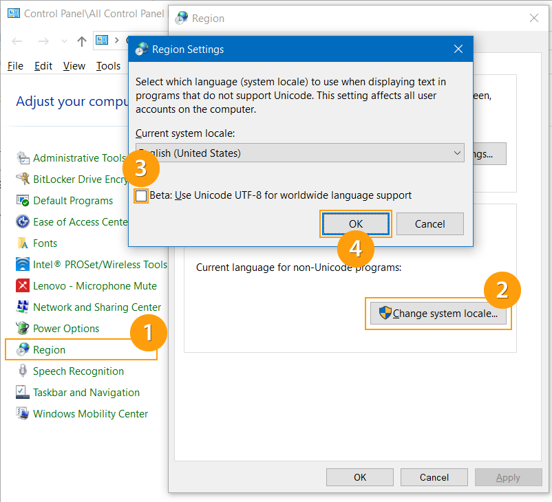Confirm locale settings with OK
Viewport: 552px width, 502px height.
[x=355, y=223]
